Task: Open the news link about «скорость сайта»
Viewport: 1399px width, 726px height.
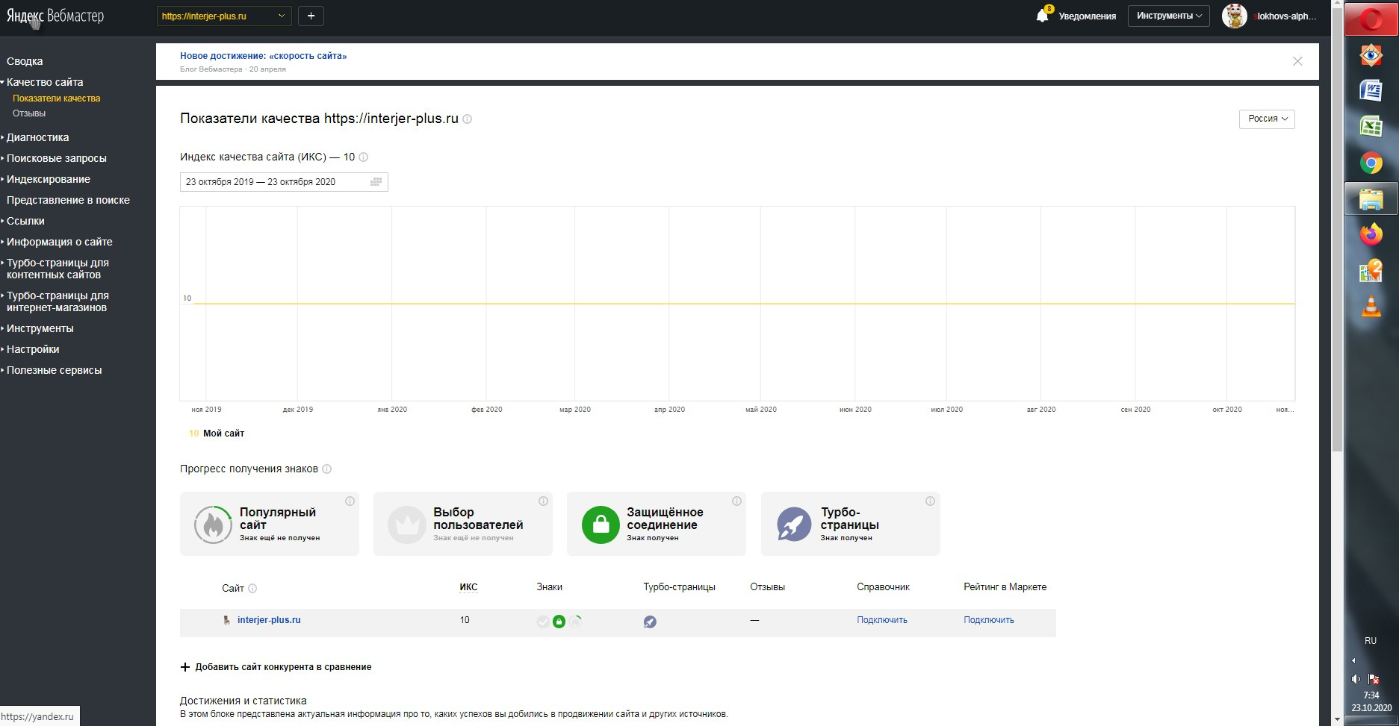Action: point(263,56)
